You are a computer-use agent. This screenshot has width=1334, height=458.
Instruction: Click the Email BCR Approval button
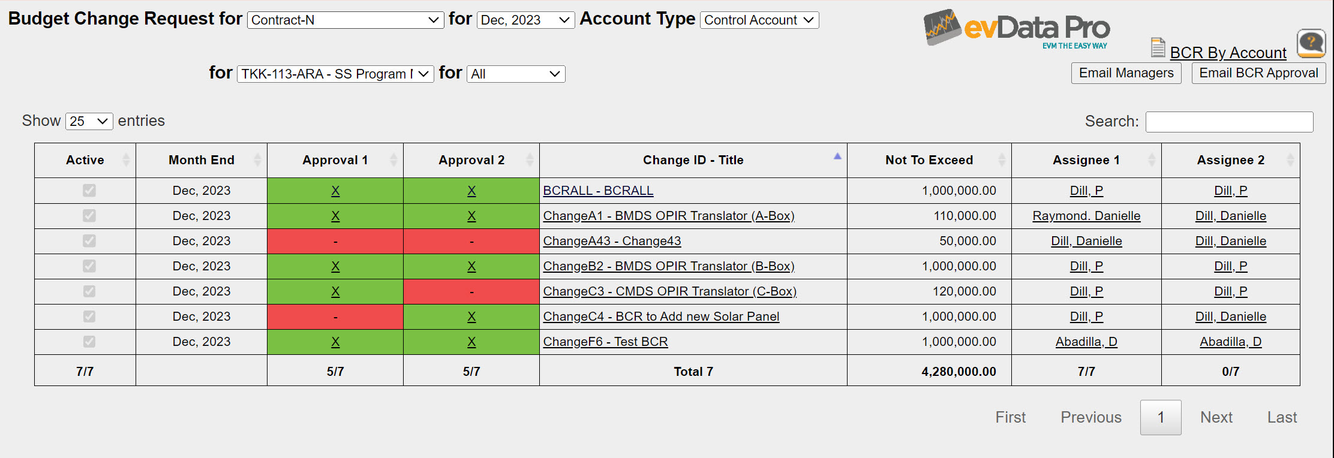1258,73
